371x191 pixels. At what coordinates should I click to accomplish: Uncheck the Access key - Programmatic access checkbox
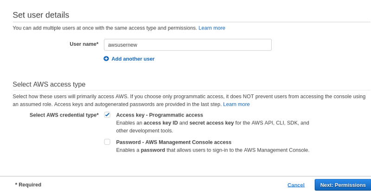[107, 115]
